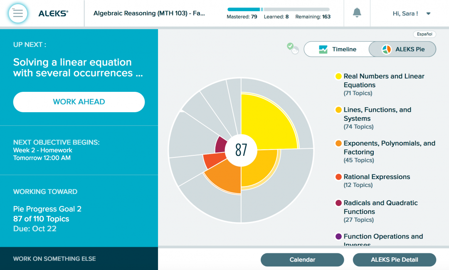This screenshot has height=270, width=449.
Task: Click the mastery progress bar
Action: tap(278, 9)
